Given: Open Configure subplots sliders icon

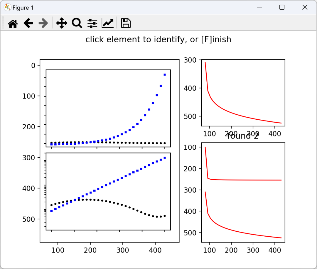Looking at the screenshot, I should pyautogui.click(x=92, y=23).
